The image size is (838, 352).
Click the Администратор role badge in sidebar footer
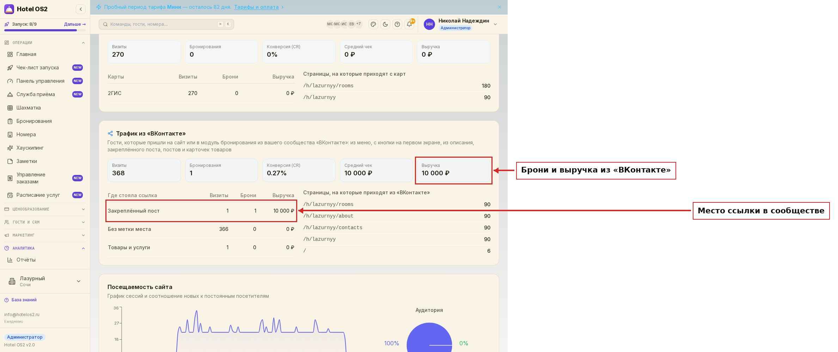(25, 337)
